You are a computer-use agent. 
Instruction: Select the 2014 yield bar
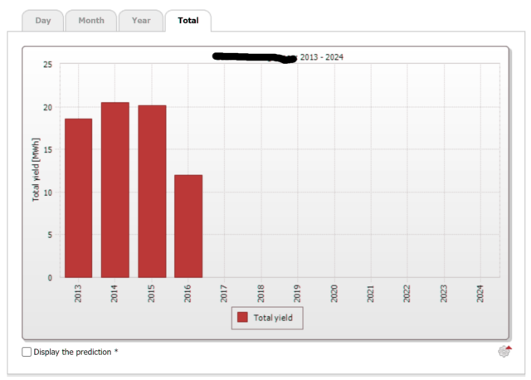pyautogui.click(x=114, y=189)
